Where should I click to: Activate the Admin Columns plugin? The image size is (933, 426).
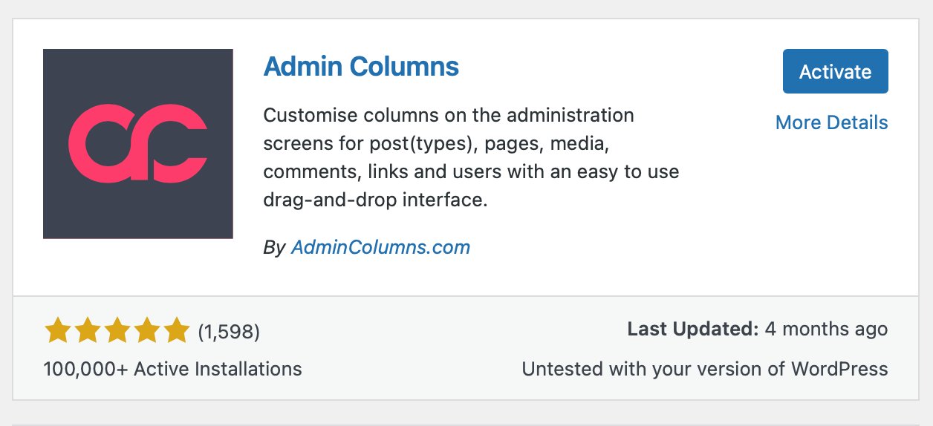click(836, 71)
